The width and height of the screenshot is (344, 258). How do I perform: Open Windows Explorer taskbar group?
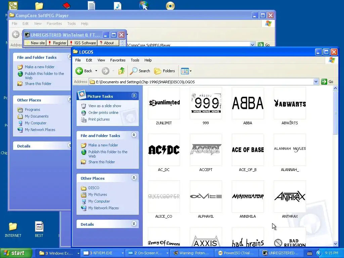[59, 253]
